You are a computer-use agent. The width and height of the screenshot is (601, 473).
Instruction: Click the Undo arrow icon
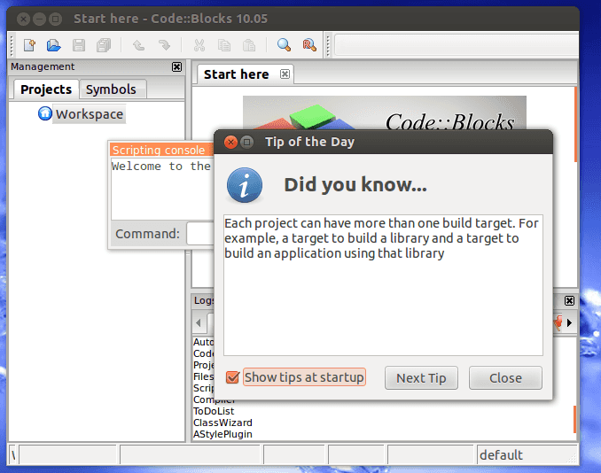[139, 45]
